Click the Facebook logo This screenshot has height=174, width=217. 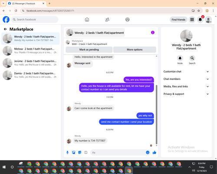click(6, 20)
